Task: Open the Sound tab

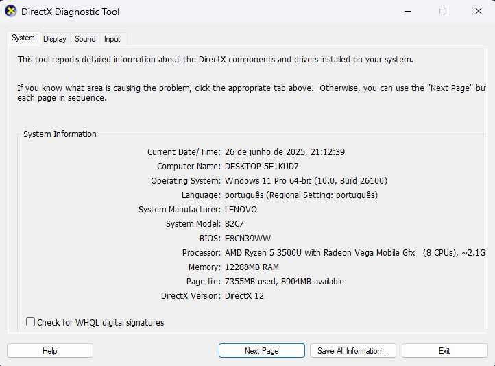Action: [x=85, y=39]
